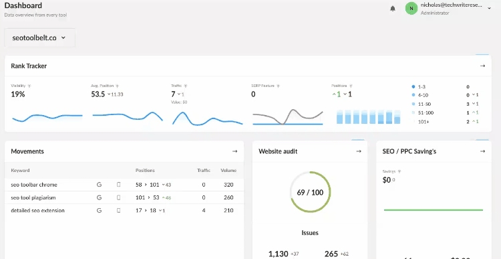Sort by the Traffic column header
Viewport: 501px width, 259px height.
point(204,170)
